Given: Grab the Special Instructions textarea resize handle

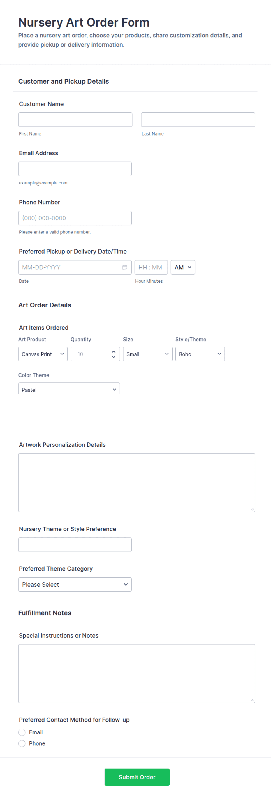Looking at the screenshot, I should coord(252,700).
